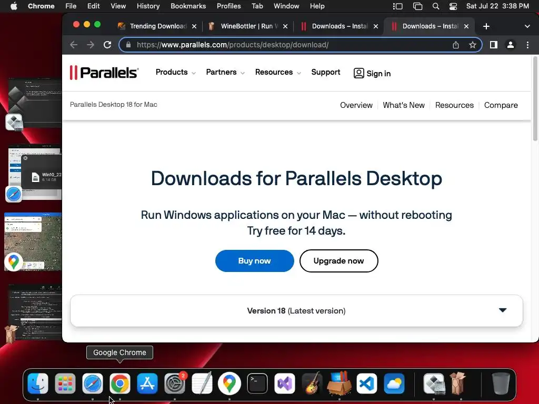Viewport: 539px width, 404px height.
Task: Open GarageBand from the Dock
Action: pos(312,383)
